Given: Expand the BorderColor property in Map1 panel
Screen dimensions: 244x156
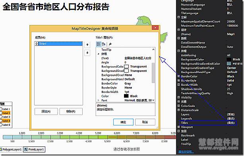Looking at the screenshot, I should (179, 76).
